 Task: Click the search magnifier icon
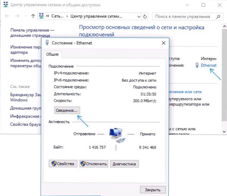click(x=218, y=17)
